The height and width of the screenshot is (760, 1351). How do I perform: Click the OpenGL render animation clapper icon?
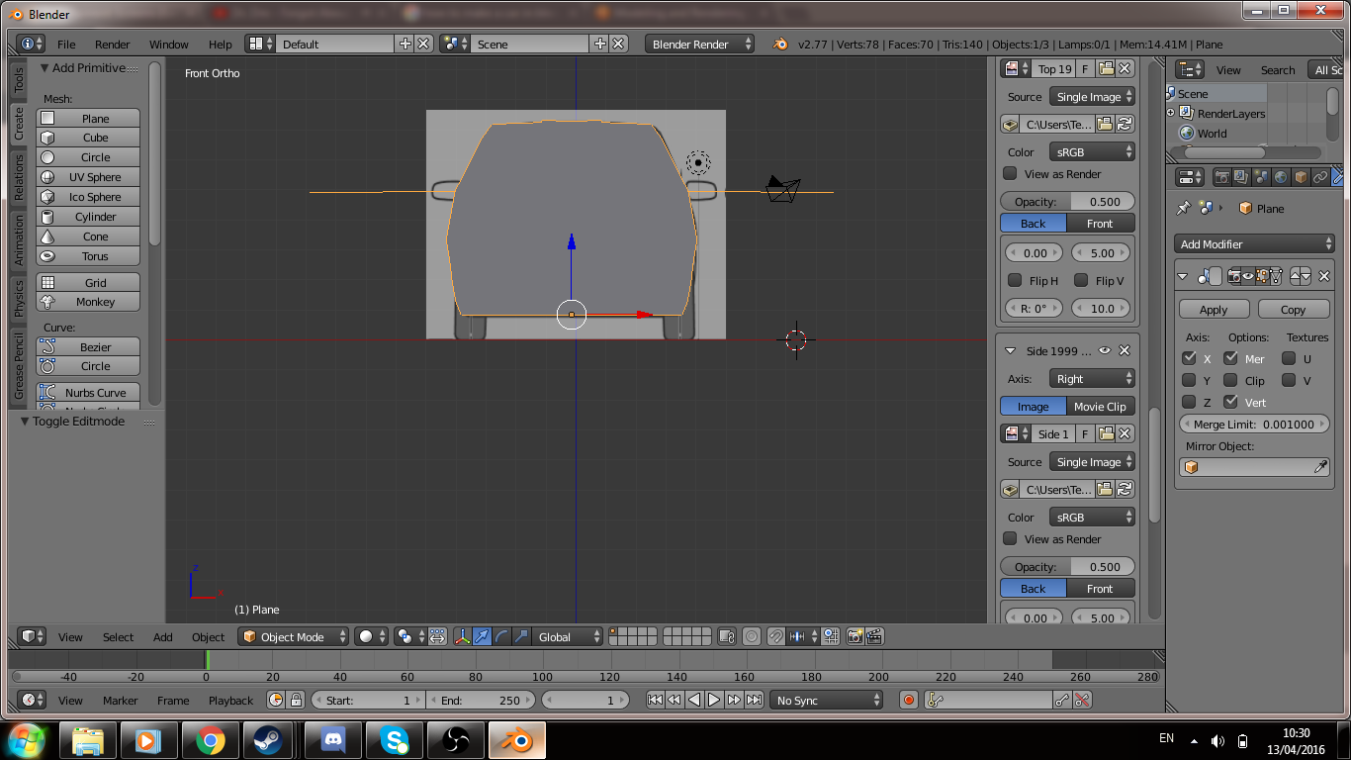tap(874, 637)
